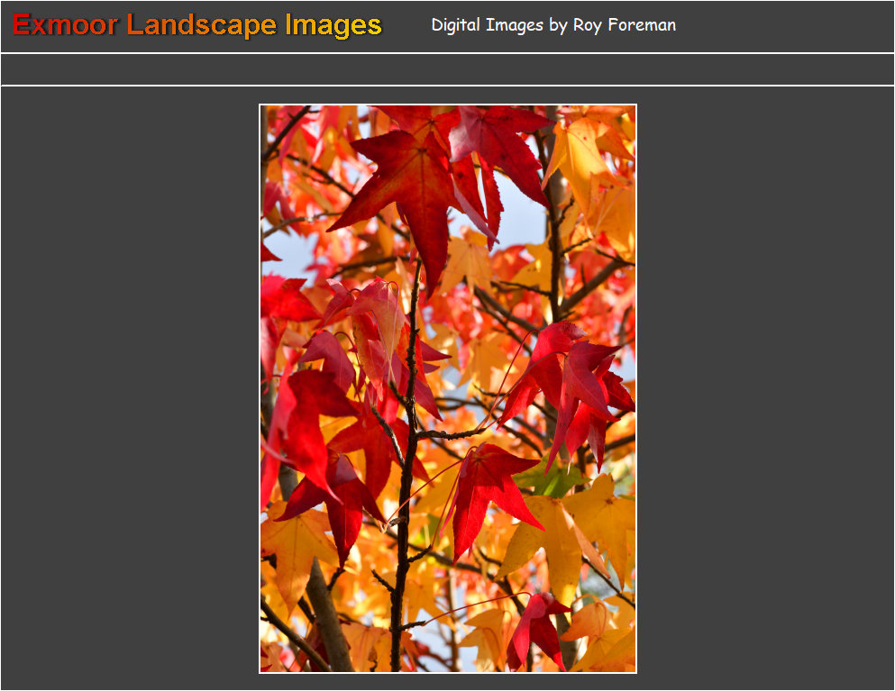Click the dark gray area left of photo

(130, 388)
